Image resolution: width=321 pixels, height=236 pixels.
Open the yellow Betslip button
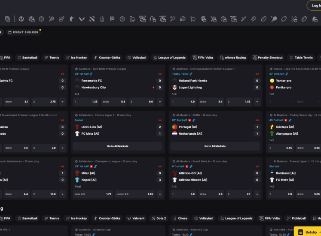(x=308, y=232)
